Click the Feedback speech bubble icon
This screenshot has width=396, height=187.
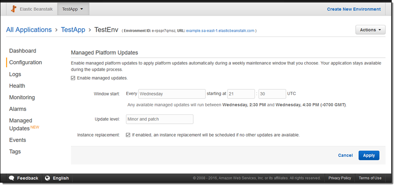12,178
